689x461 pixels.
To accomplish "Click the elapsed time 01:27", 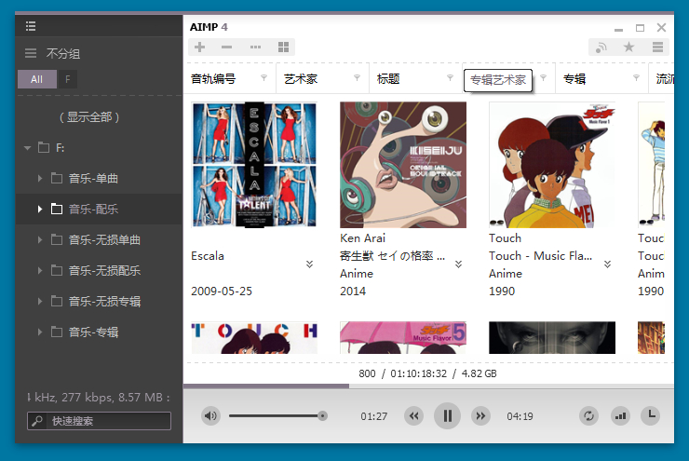I will click(374, 416).
